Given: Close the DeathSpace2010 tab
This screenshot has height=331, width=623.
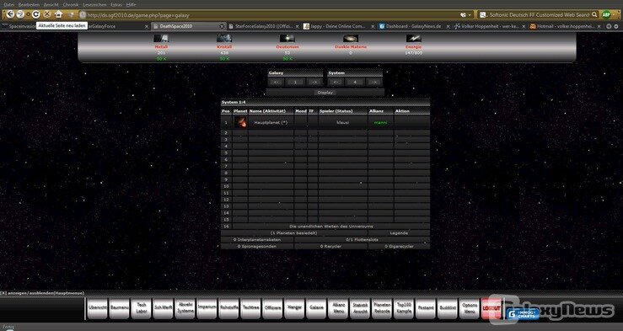Looking at the screenshot, I should click(222, 27).
